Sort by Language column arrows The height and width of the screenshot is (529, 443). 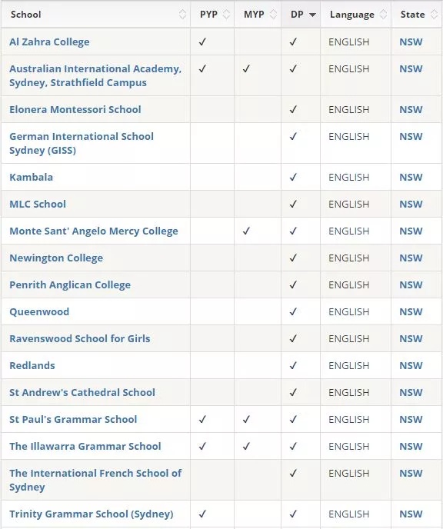[x=384, y=15]
